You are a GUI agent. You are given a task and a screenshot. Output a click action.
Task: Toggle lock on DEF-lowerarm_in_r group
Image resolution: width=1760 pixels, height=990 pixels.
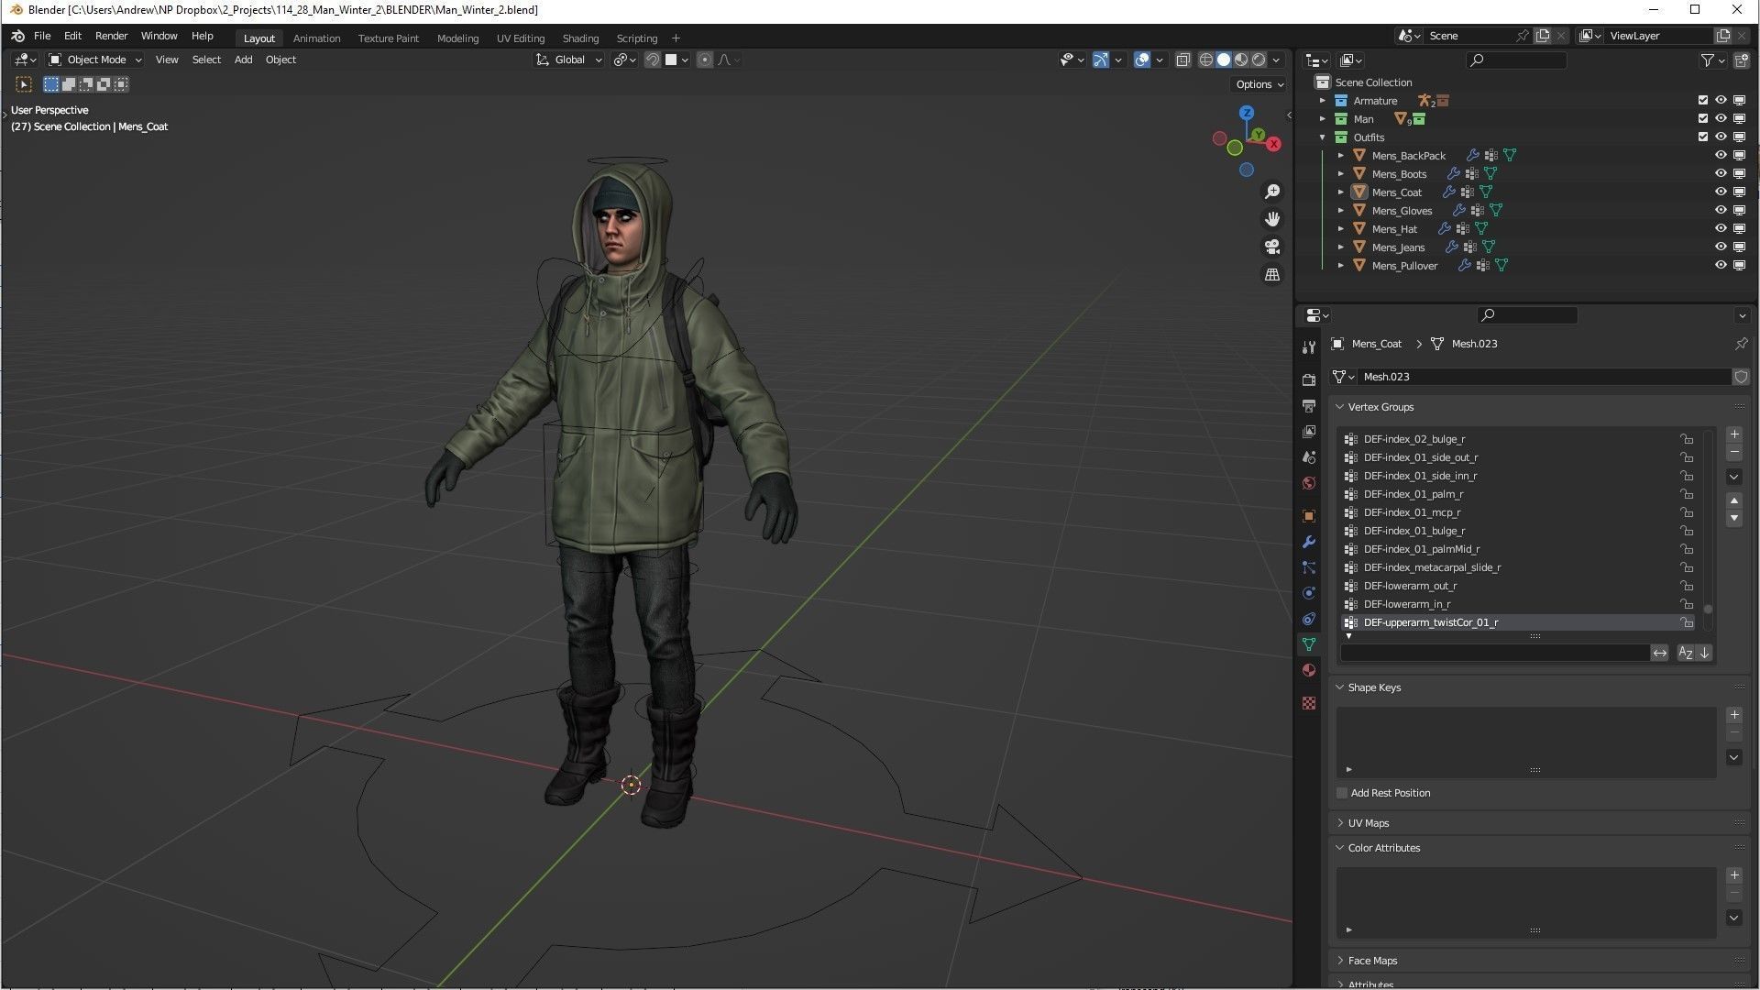(1686, 604)
